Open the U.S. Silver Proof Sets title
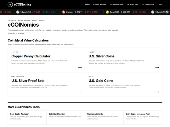 28,81
